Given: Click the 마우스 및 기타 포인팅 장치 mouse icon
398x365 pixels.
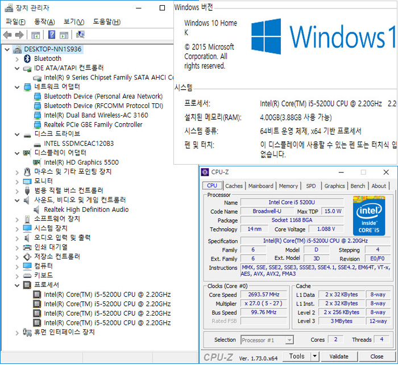Looking at the screenshot, I should (27, 172).
